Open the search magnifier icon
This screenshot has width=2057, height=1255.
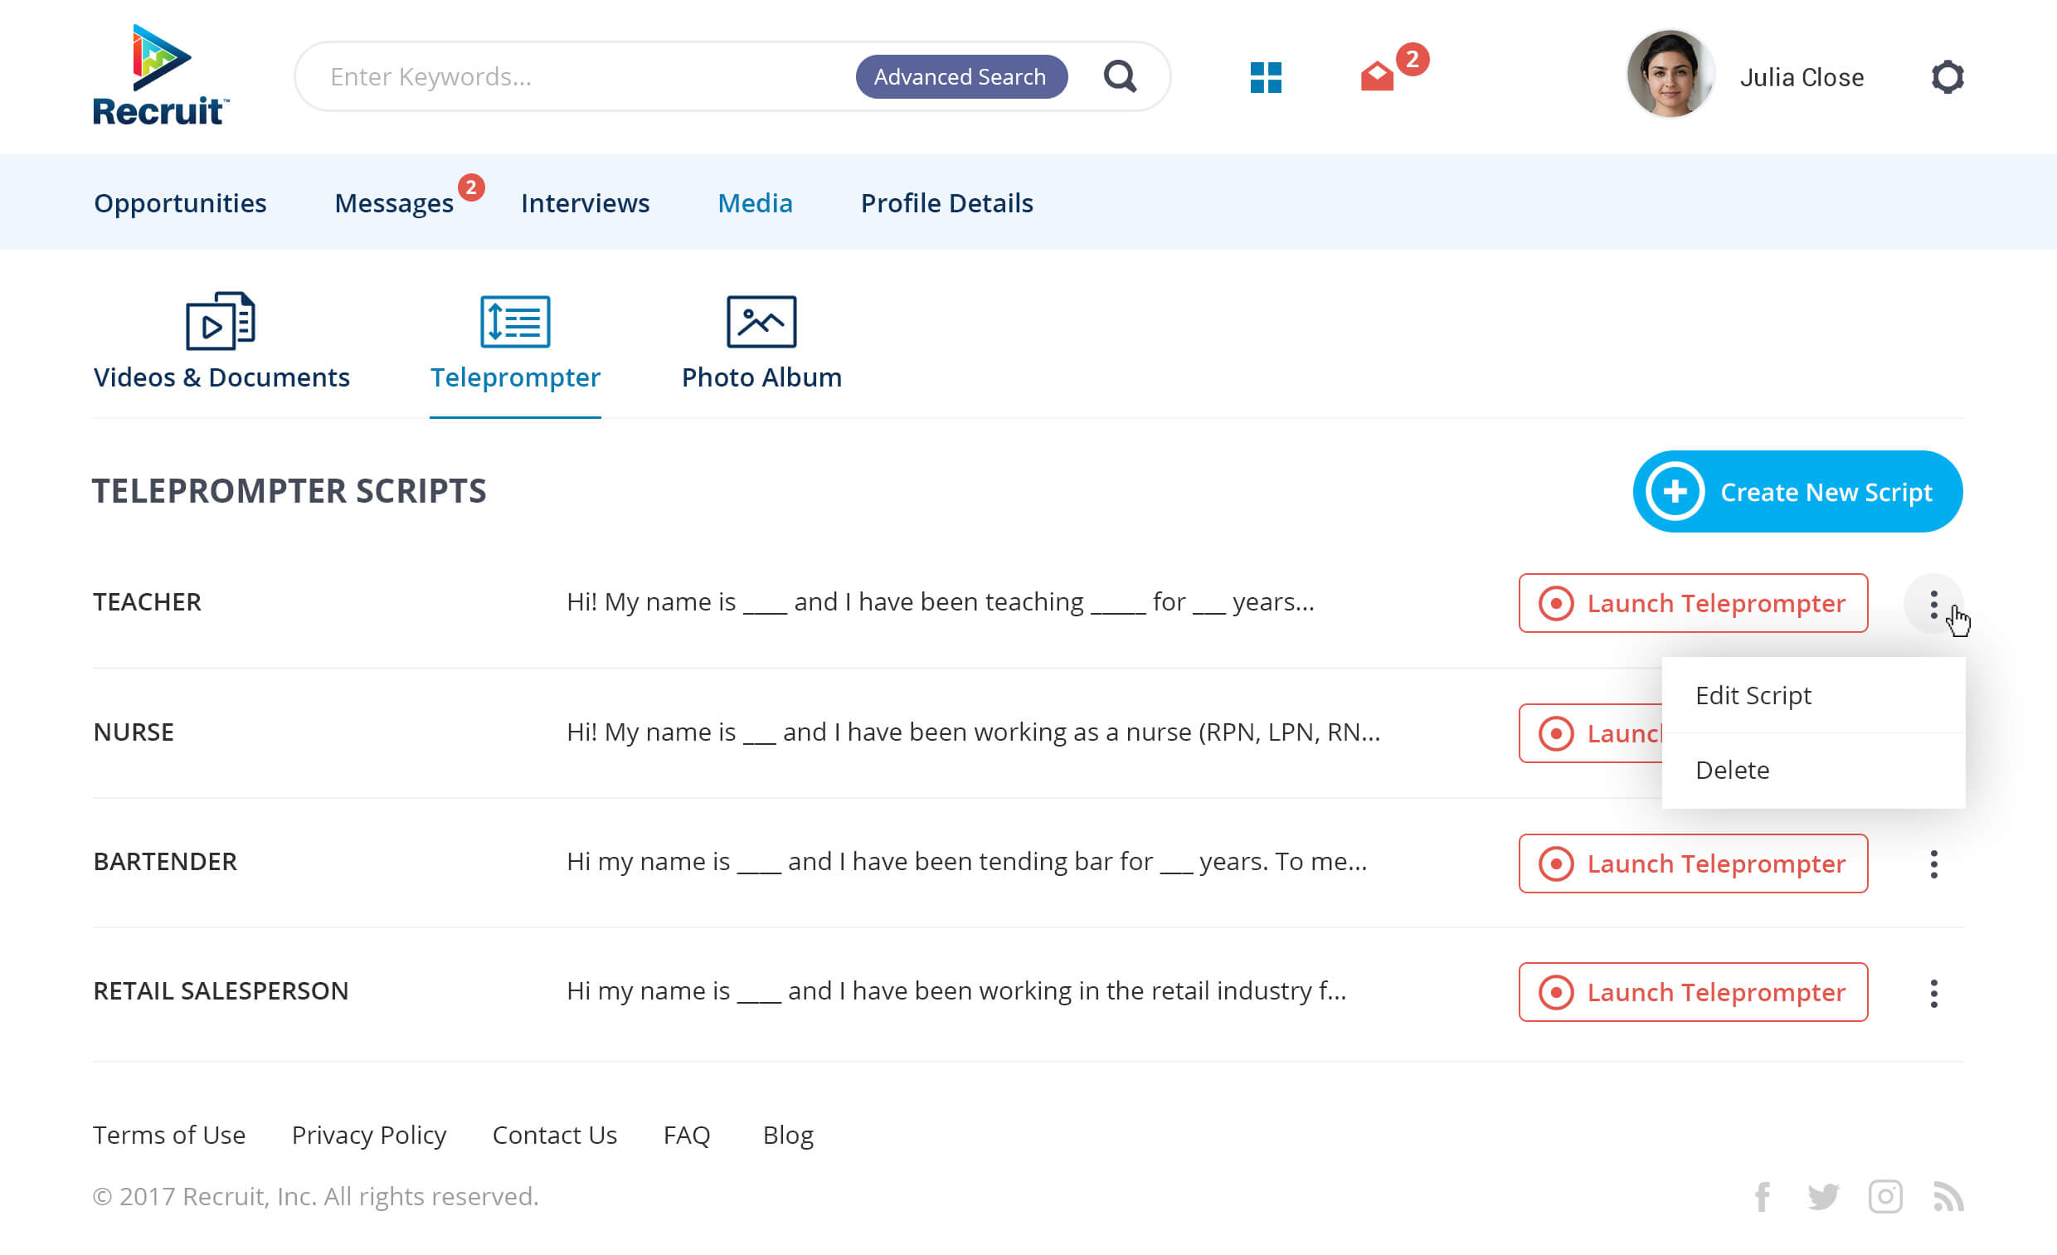click(x=1121, y=76)
